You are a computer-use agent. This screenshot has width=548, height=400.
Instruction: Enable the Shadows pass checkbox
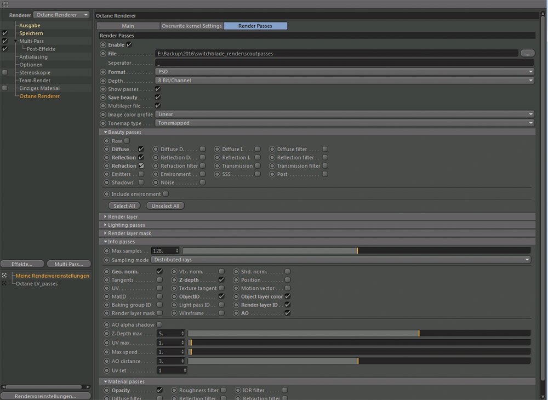(x=141, y=182)
